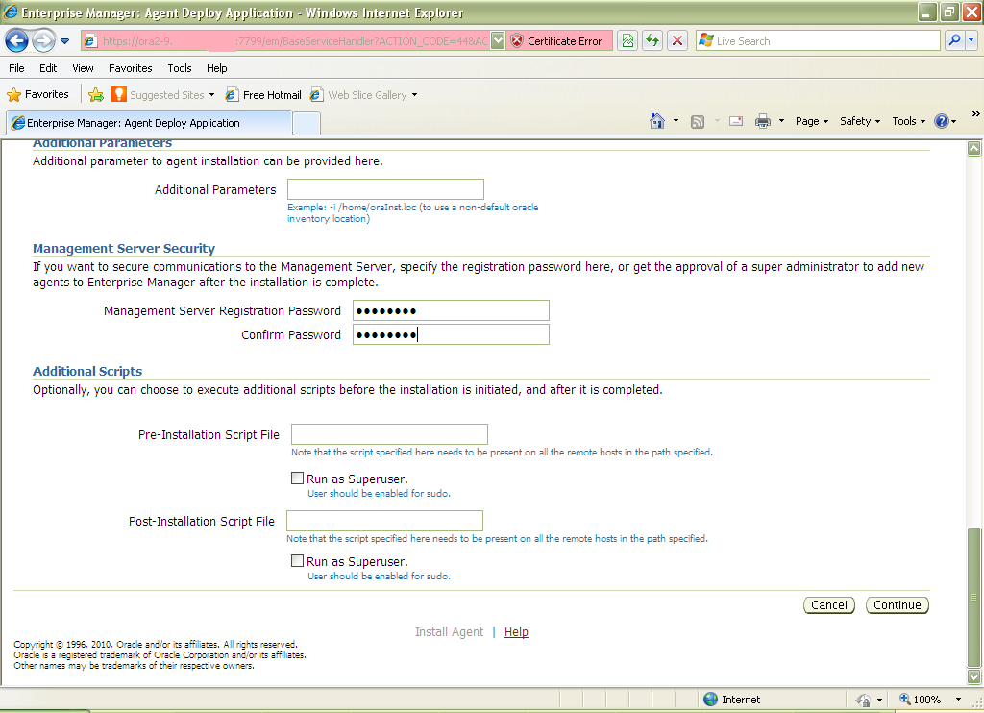
Task: Open the Favorites menu
Action: tap(130, 68)
